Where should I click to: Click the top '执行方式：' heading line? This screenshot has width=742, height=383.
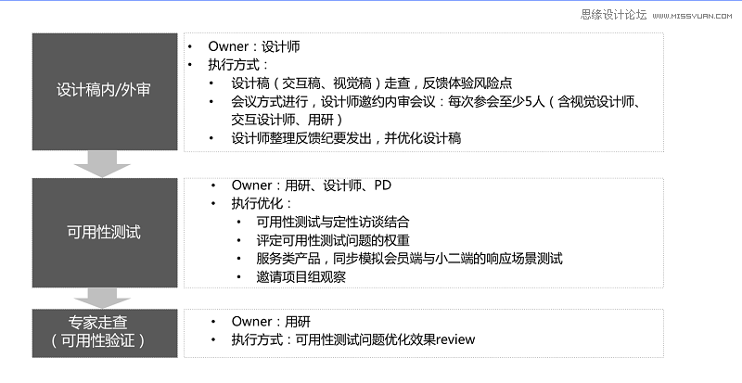coord(239,65)
